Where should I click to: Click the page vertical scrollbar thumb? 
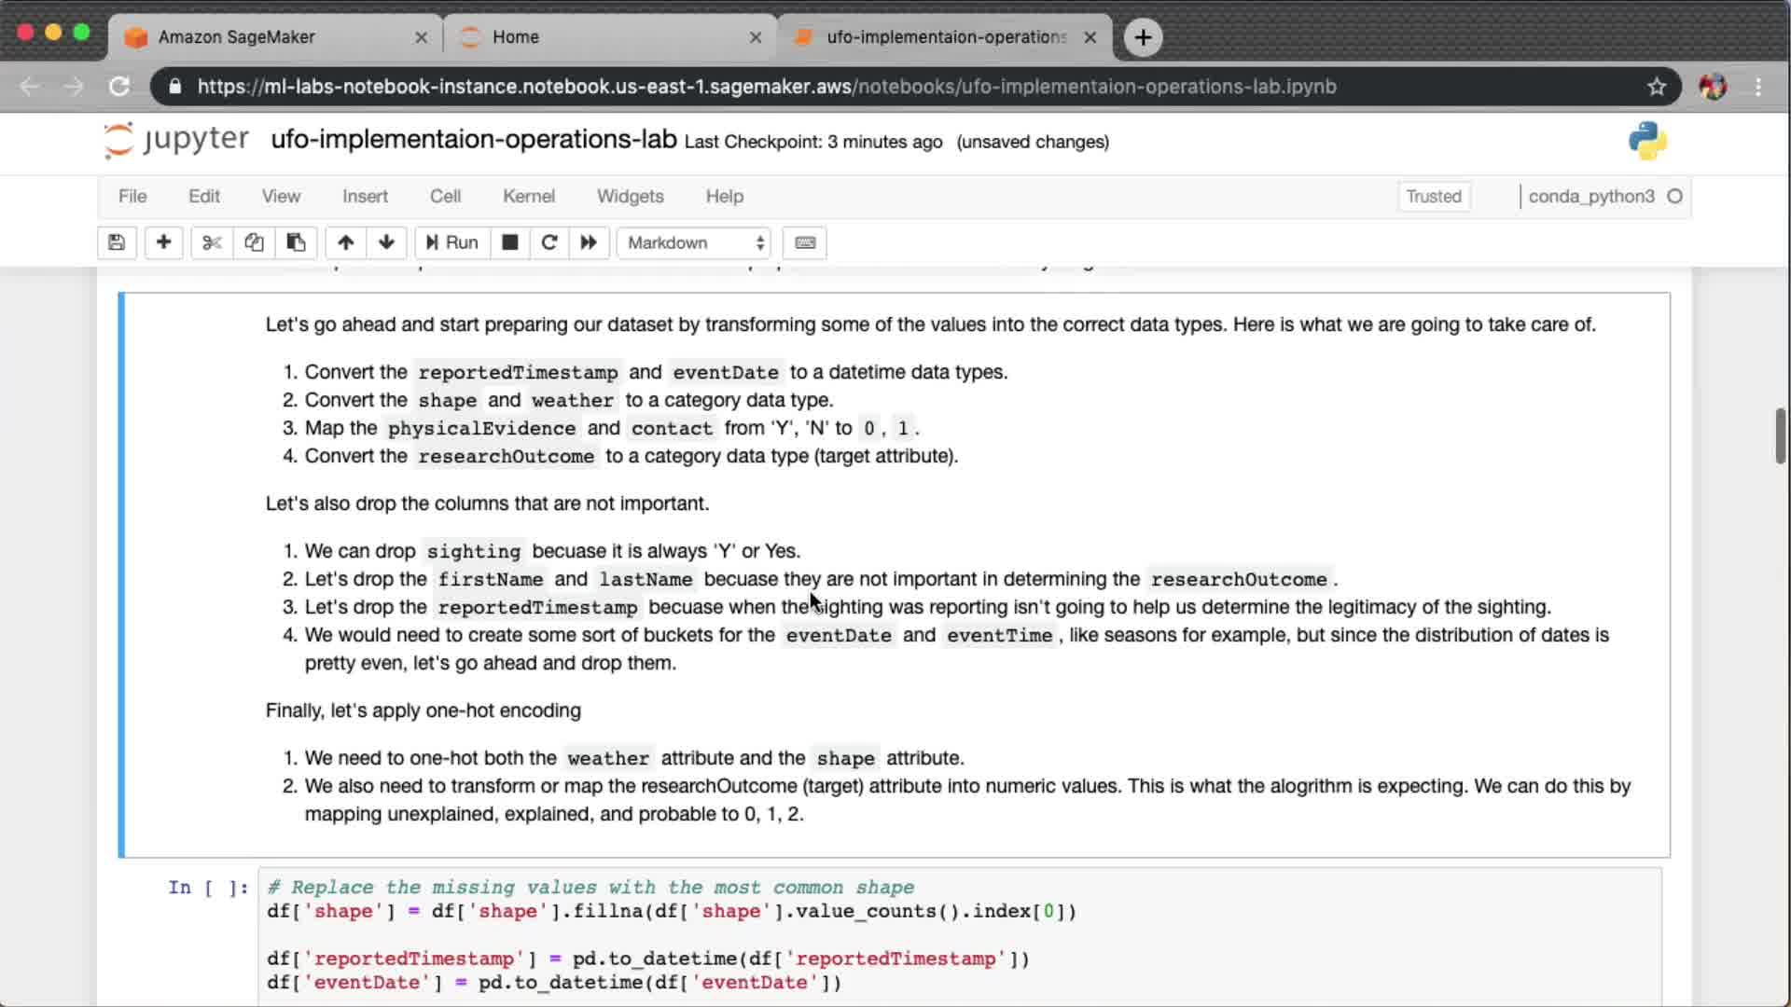pyautogui.click(x=1780, y=435)
